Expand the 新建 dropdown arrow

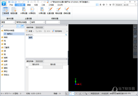tap(34, 31)
